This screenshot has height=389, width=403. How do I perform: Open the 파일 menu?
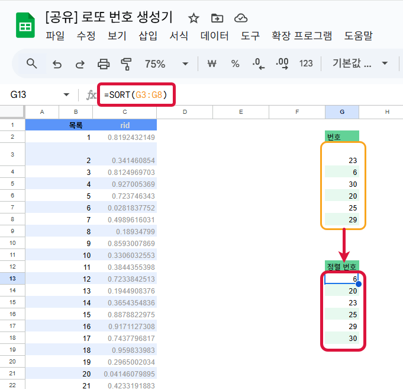56,36
